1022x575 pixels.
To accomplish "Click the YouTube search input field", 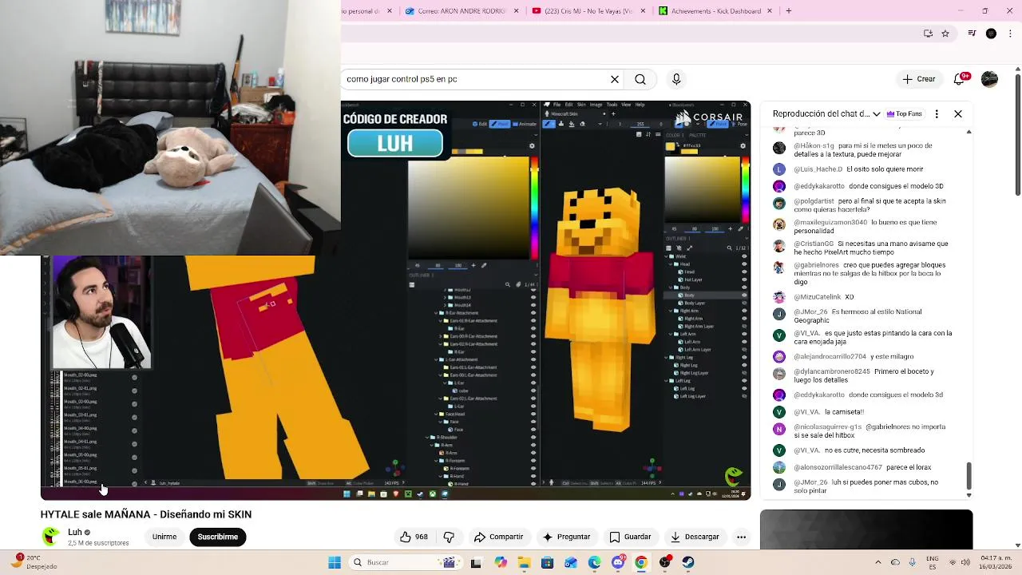I will pos(475,79).
